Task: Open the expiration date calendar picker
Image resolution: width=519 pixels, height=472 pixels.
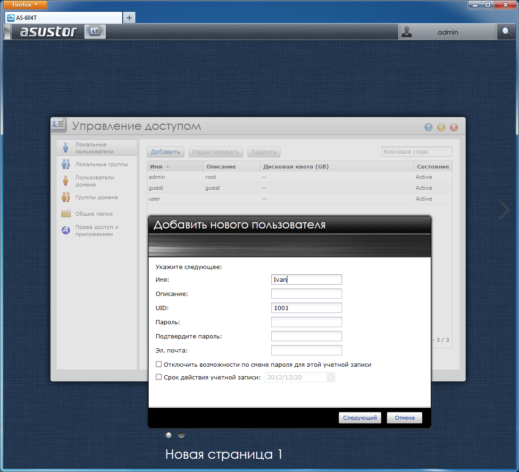Action: click(x=331, y=377)
